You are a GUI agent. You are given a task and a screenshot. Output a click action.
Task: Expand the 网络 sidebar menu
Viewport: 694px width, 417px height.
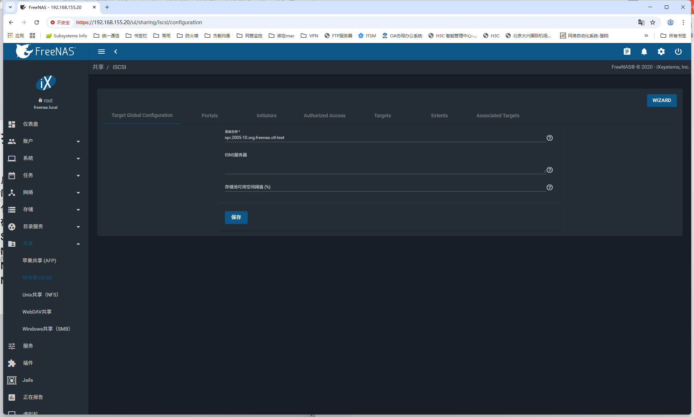click(44, 192)
